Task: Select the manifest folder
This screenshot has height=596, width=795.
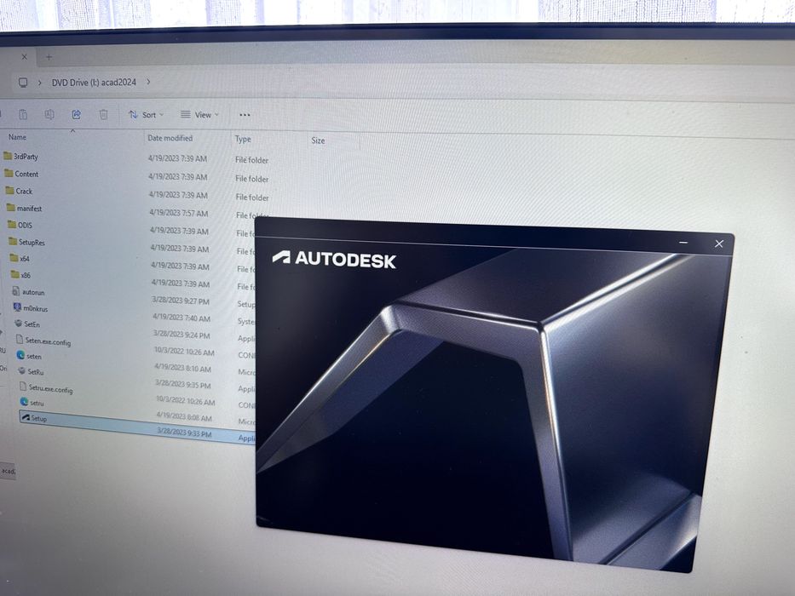Action: click(25, 208)
